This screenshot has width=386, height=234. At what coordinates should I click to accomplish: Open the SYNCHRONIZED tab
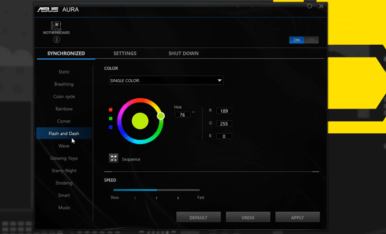tap(66, 53)
